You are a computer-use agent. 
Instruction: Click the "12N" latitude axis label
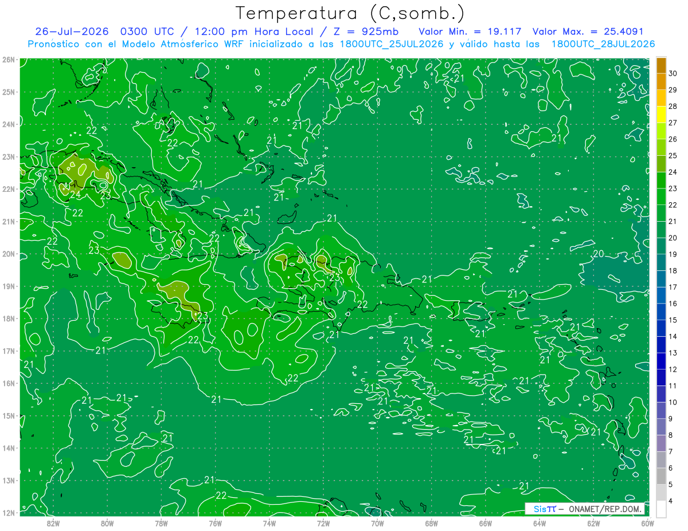(x=9, y=513)
